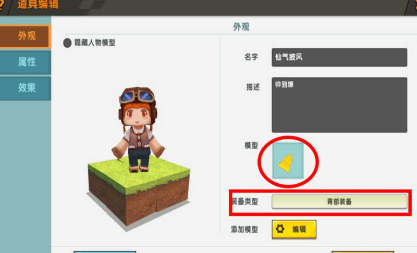Click the 外观 section header
This screenshot has width=417, height=253.
(241, 27)
